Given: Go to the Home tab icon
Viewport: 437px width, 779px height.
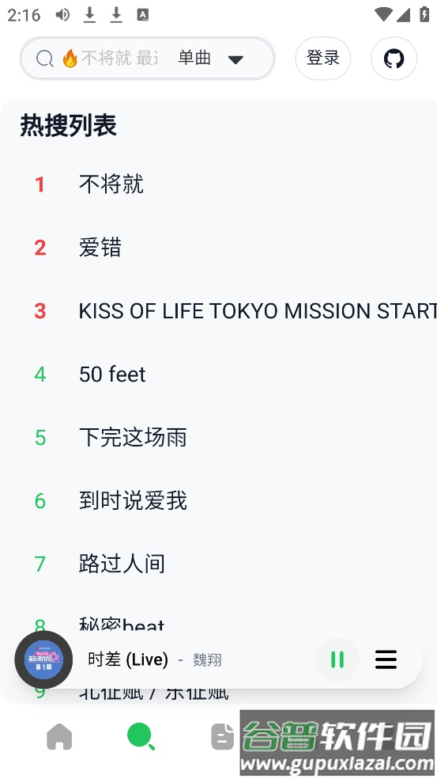Looking at the screenshot, I should coord(59,736).
